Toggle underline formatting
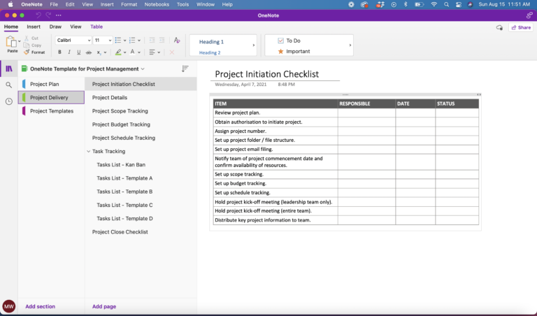 pos(79,52)
